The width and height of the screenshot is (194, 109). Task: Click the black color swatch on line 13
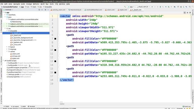point(55,61)
